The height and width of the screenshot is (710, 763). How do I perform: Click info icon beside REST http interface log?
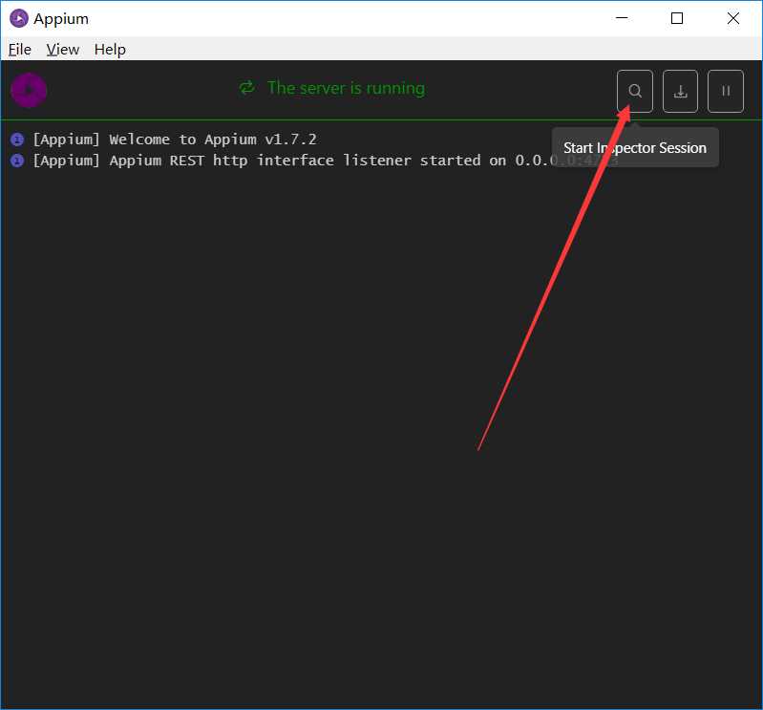click(17, 161)
